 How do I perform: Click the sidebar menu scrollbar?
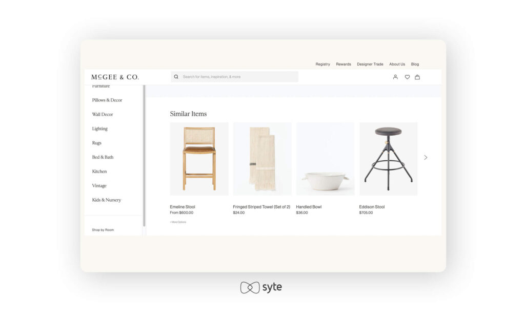pyautogui.click(x=144, y=156)
